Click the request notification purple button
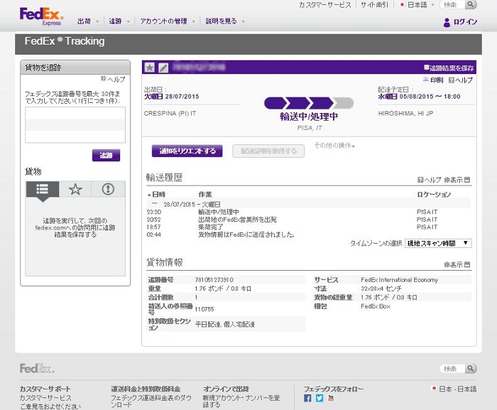 coord(187,151)
